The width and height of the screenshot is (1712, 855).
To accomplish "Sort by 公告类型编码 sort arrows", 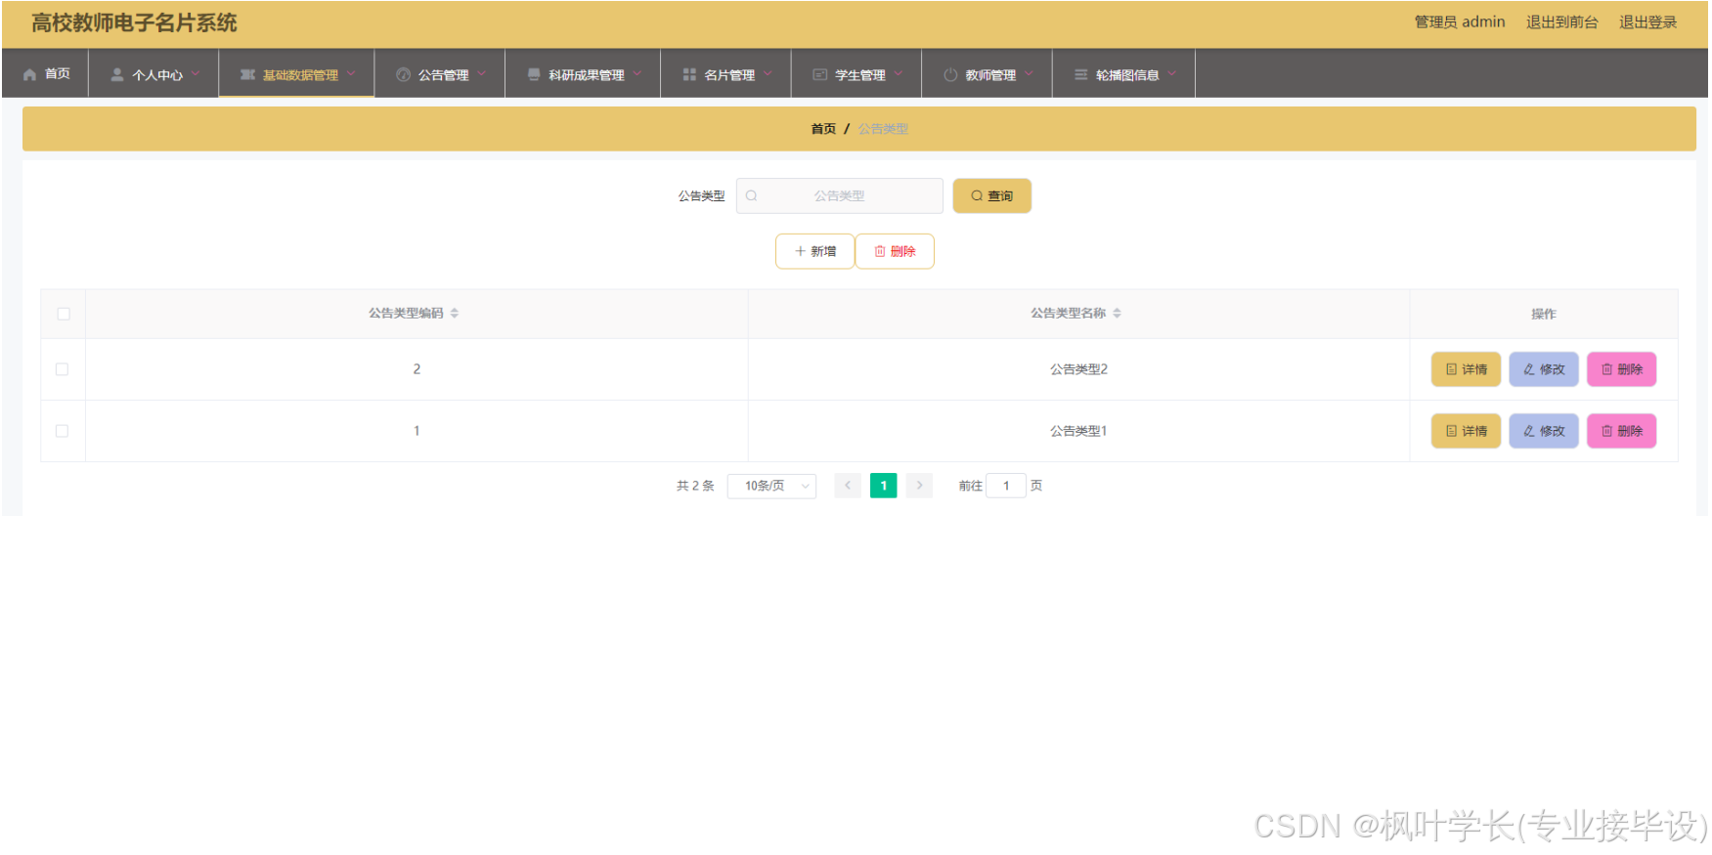I will (455, 313).
